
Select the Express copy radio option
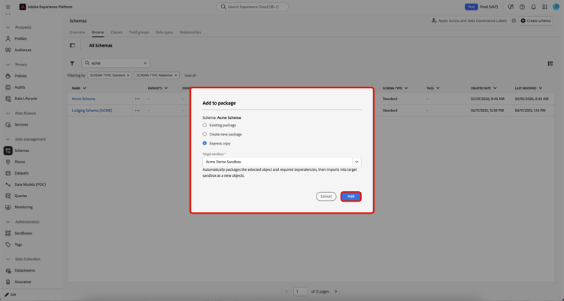point(205,143)
